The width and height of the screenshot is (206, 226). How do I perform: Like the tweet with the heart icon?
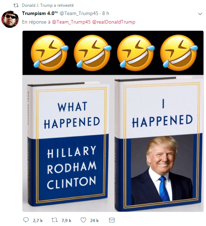(x=83, y=220)
